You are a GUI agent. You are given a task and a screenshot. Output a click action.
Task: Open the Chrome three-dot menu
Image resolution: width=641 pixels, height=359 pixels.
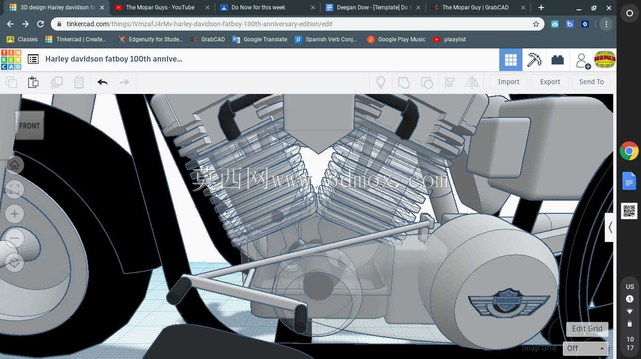[x=606, y=24]
